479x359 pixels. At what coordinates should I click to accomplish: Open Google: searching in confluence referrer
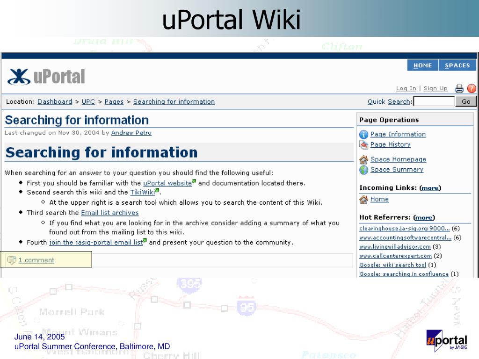(x=404, y=274)
